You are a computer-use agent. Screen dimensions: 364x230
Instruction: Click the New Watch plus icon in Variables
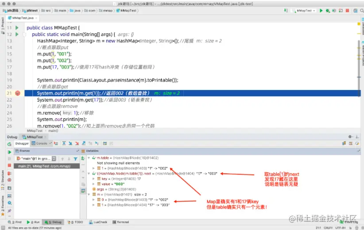[83, 159]
